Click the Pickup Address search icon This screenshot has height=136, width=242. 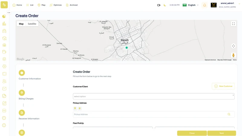(x=229, y=114)
